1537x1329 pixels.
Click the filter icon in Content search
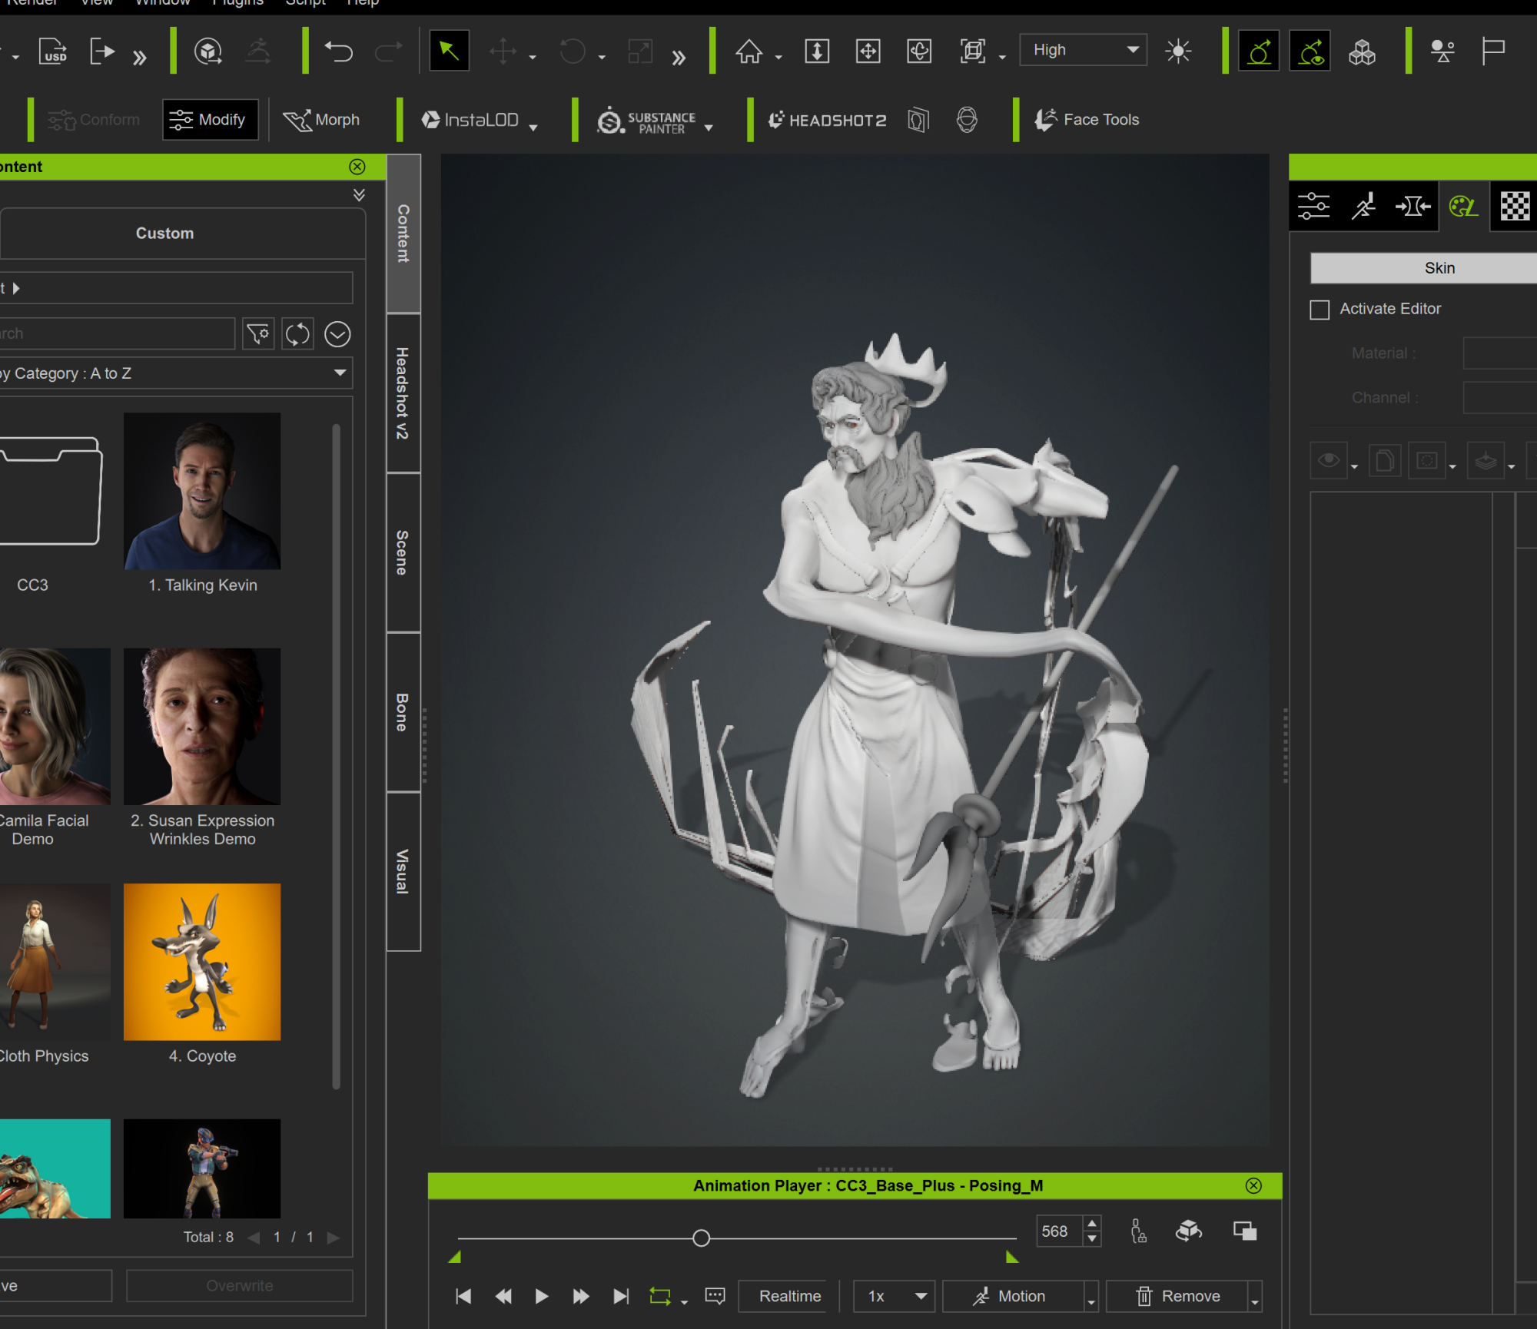coord(258,334)
